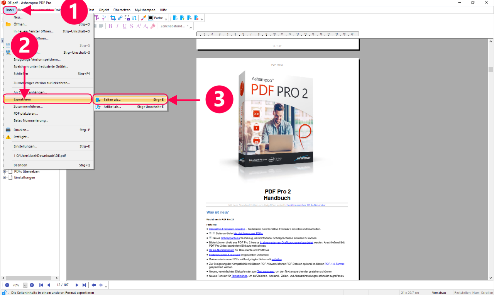Follow the Textabstände link
The height and width of the screenshot is (295, 494).
[x=239, y=276]
